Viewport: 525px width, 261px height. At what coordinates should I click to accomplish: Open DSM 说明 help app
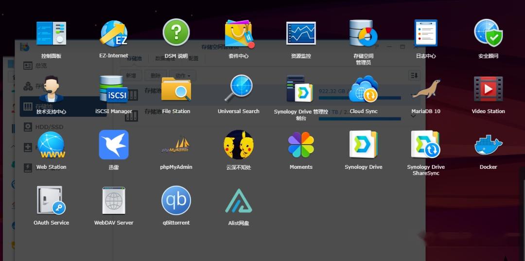(176, 33)
